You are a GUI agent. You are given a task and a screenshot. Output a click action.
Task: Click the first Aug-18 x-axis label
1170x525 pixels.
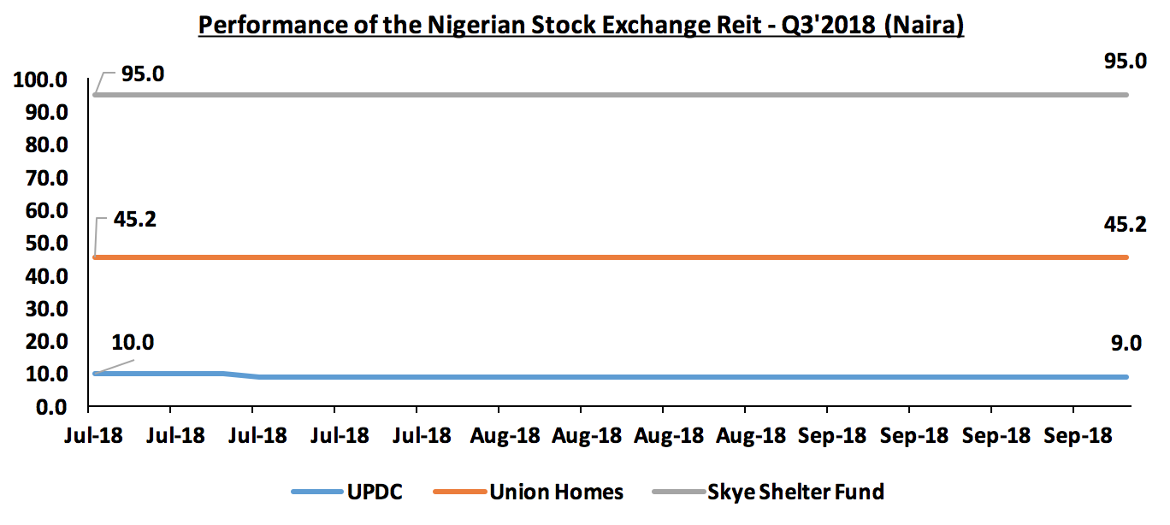coord(505,435)
